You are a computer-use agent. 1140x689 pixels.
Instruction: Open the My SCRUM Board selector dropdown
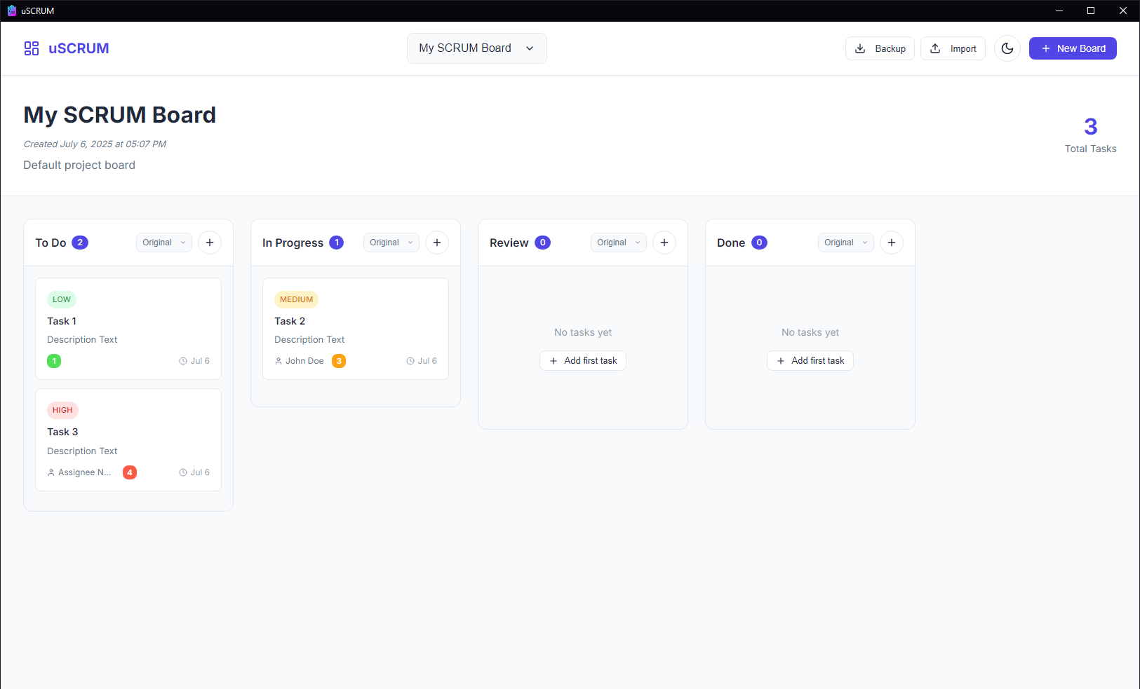pyautogui.click(x=477, y=48)
